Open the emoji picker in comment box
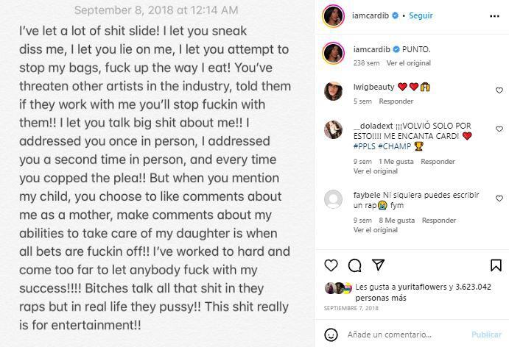 coord(331,335)
